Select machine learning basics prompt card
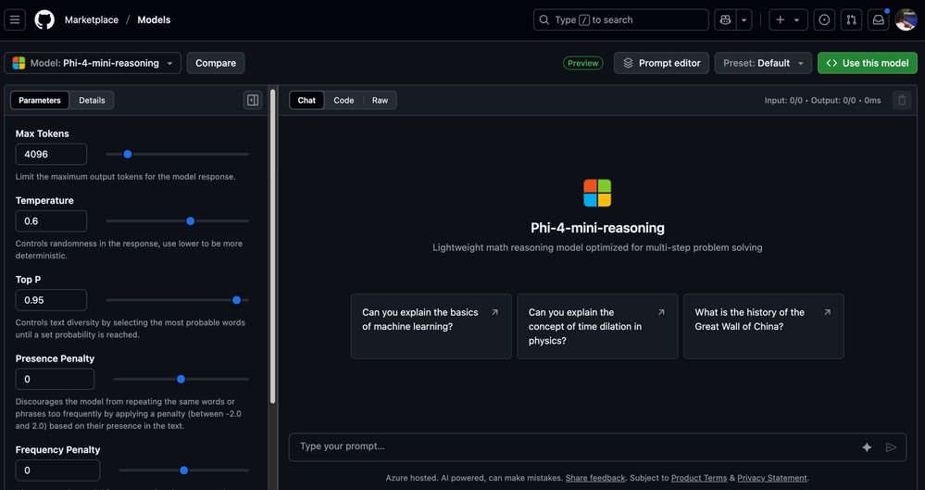The width and height of the screenshot is (925, 490). (x=431, y=326)
